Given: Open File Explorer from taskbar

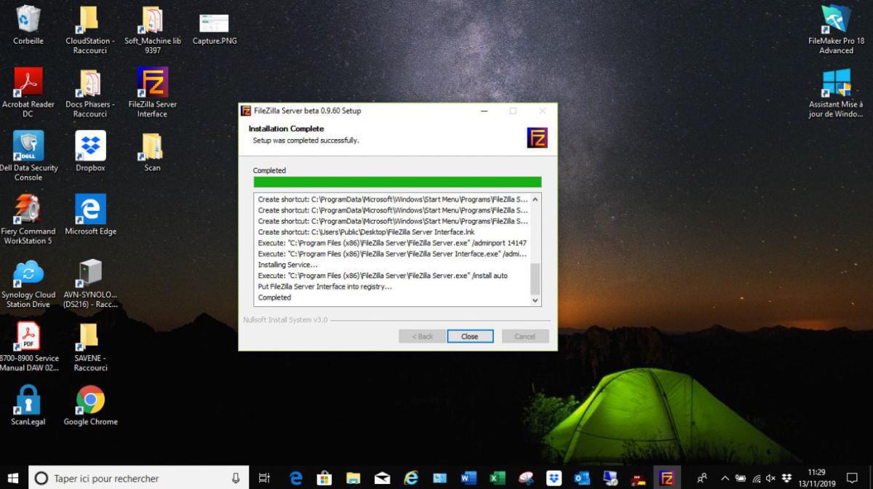Looking at the screenshot, I should coord(354,478).
